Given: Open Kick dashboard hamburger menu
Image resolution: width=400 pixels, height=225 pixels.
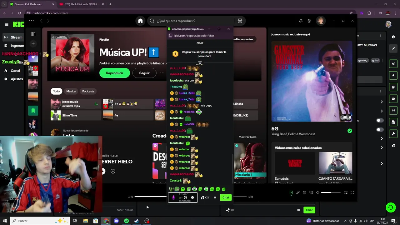Looking at the screenshot, I should 7,24.
